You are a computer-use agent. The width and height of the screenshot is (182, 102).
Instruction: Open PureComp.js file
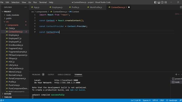point(14,85)
